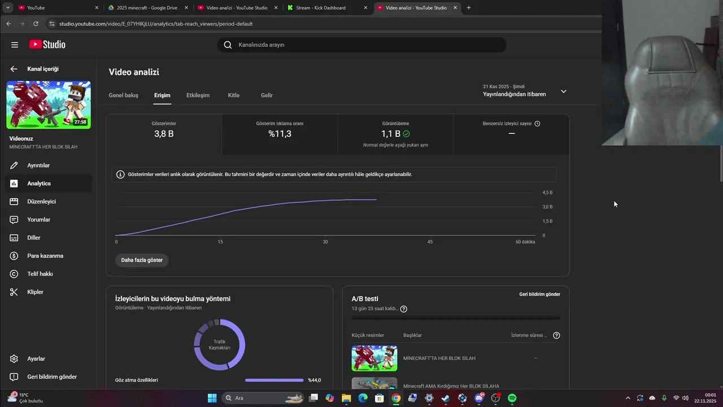Screen dimensions: 723x407
Task: Select the Görüntüleme metric card
Action: [395, 135]
